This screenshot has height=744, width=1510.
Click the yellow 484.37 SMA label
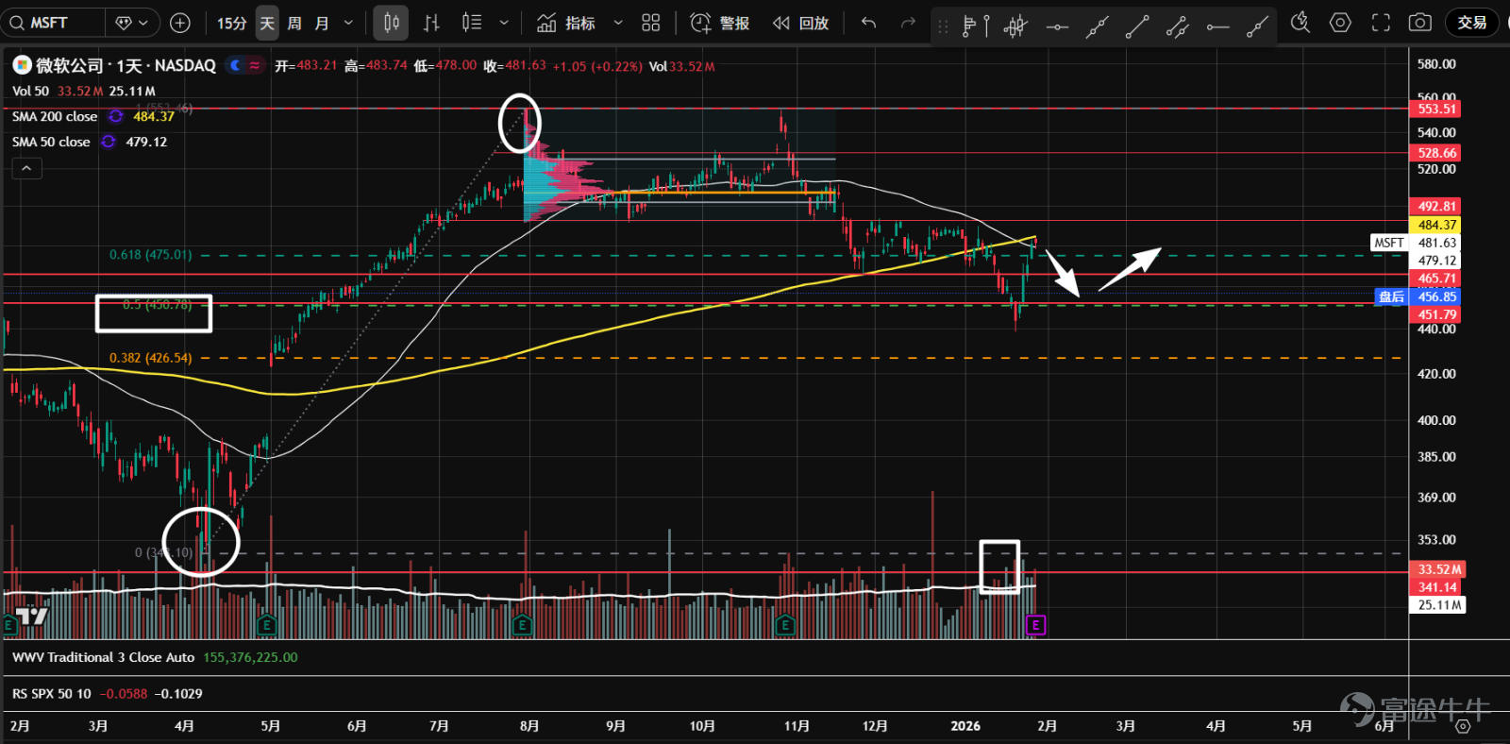pyautogui.click(x=1435, y=224)
